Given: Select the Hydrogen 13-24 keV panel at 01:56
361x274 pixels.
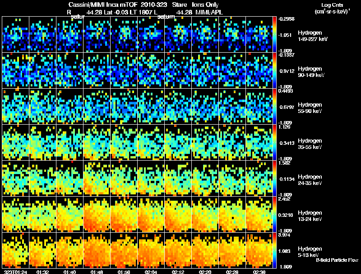Looking at the screenshot, I should (124, 215).
